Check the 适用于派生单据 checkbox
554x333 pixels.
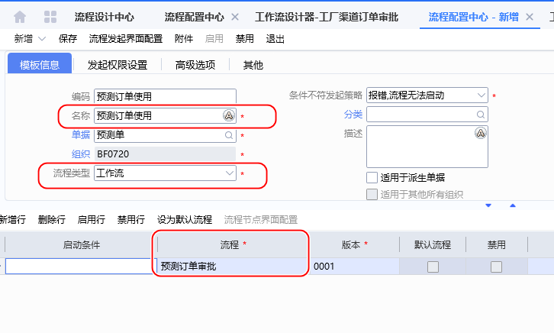click(372, 177)
